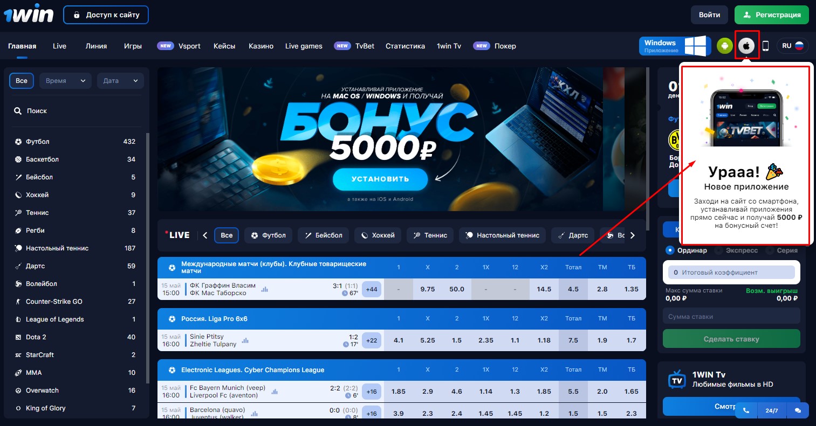
Task: Open the Дата dropdown
Action: [x=120, y=80]
